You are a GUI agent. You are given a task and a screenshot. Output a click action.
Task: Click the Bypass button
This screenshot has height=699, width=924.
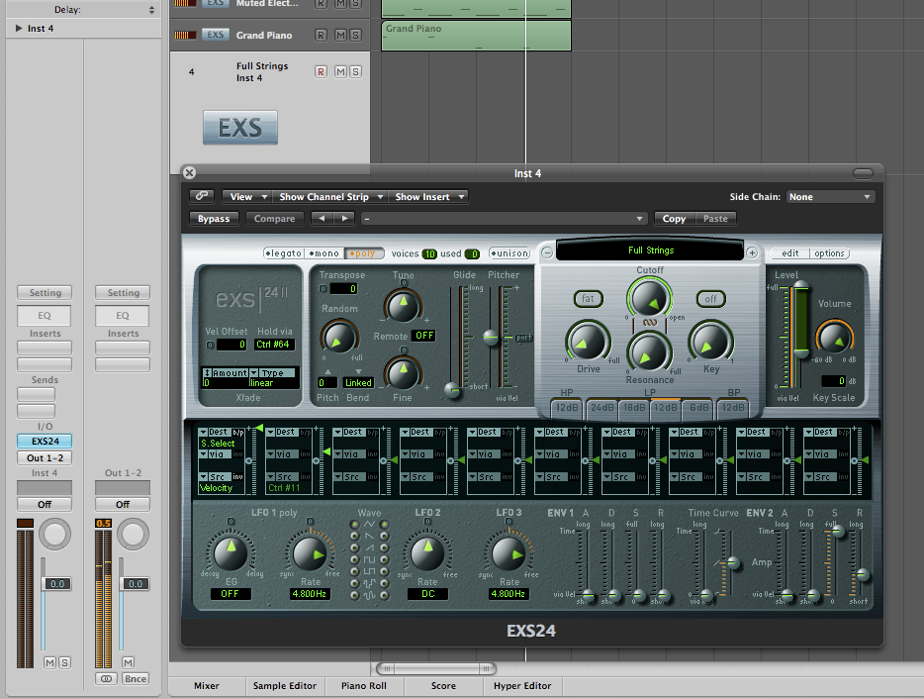[x=214, y=218]
